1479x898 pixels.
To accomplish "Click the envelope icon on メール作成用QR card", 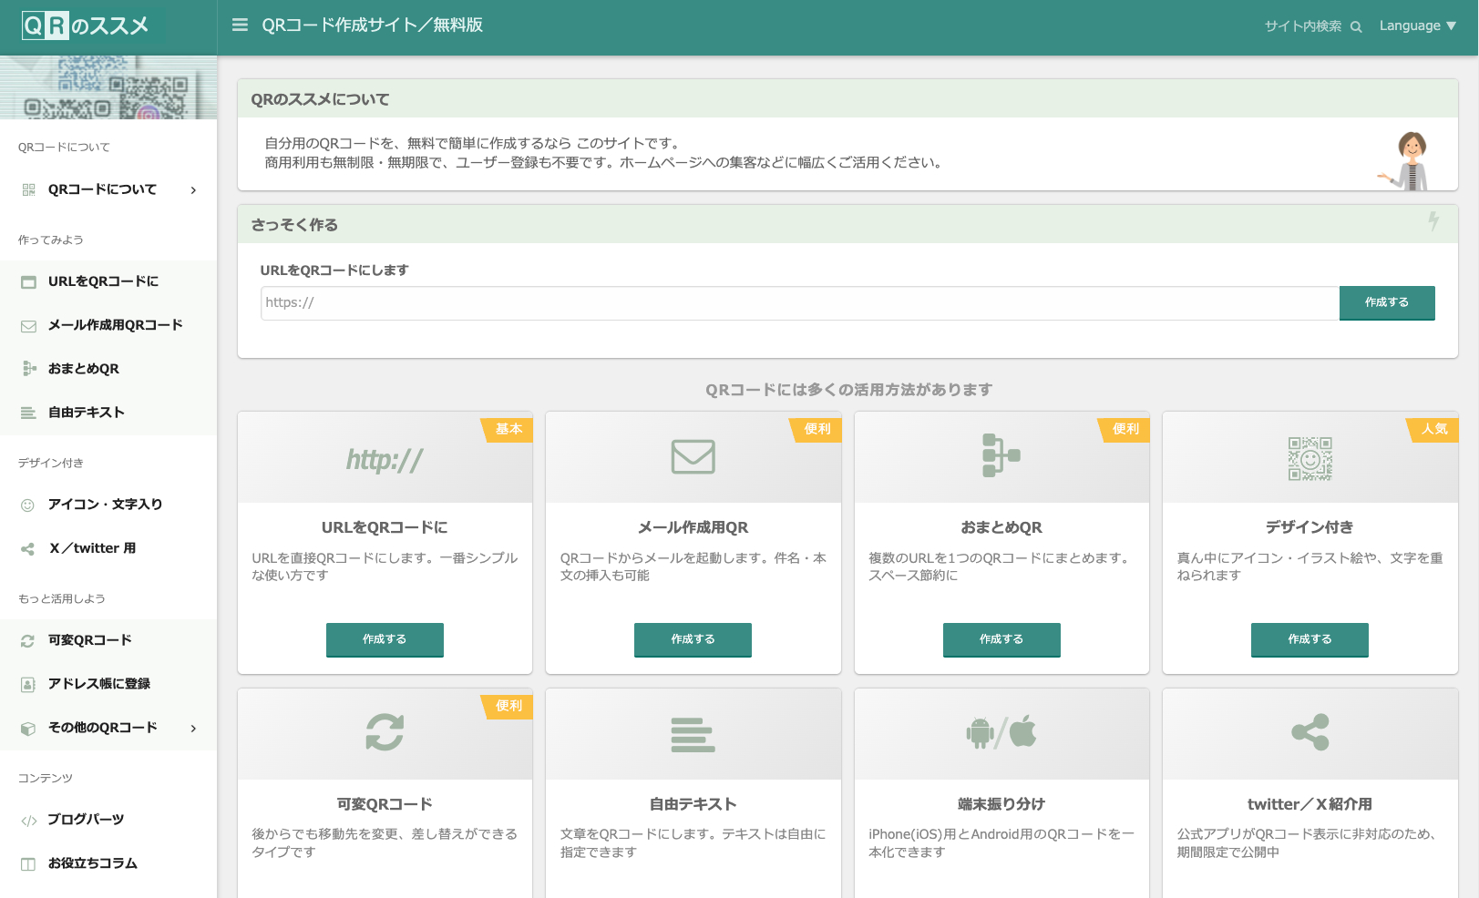I will point(693,456).
